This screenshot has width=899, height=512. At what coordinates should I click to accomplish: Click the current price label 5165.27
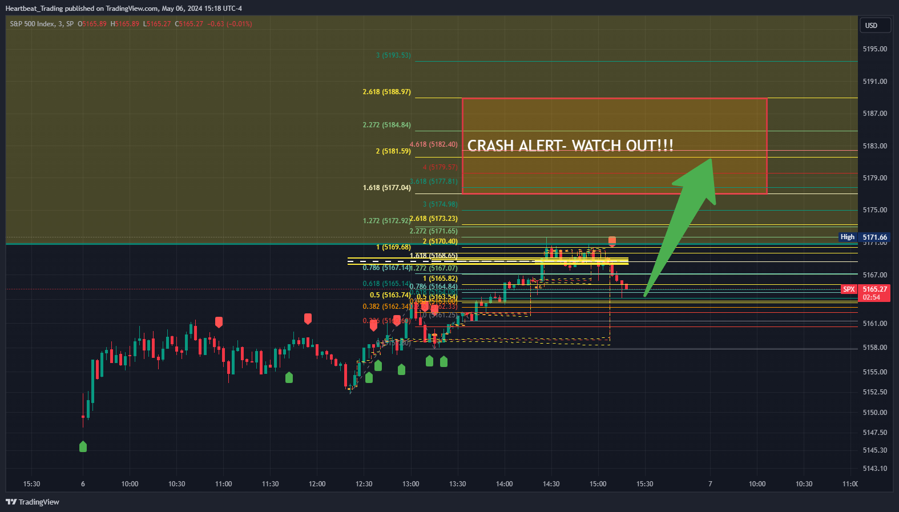pos(874,289)
